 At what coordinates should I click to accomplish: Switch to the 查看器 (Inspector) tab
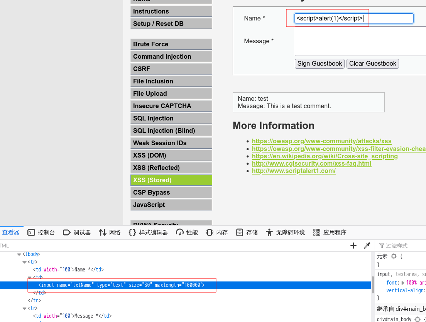coord(11,232)
